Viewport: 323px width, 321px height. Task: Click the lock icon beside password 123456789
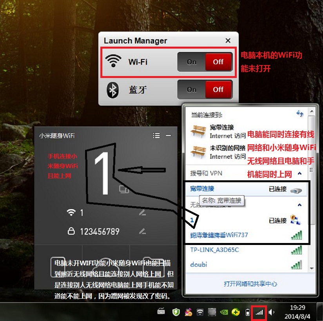pos(71,231)
